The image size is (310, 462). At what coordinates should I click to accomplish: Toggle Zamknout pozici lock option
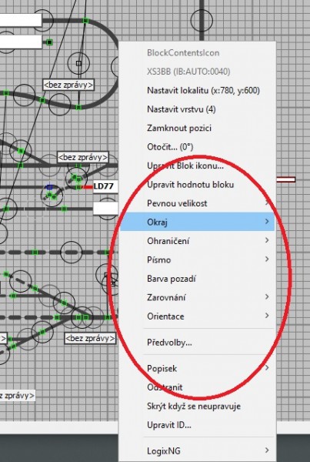[x=197, y=128]
